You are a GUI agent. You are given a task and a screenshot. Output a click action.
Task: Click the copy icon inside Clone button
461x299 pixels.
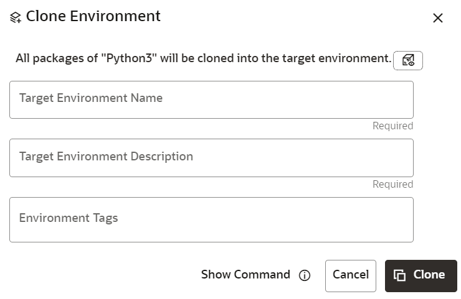(x=400, y=275)
